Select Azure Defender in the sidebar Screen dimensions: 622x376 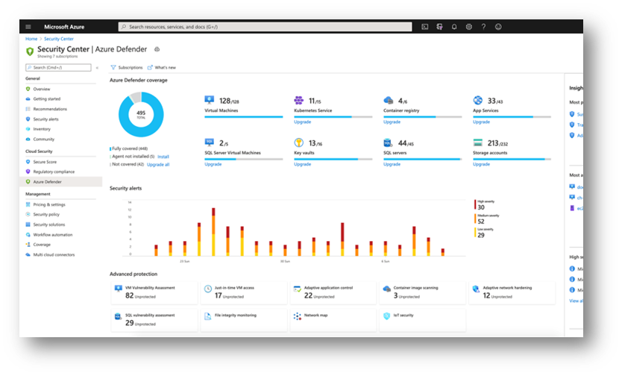(61, 181)
